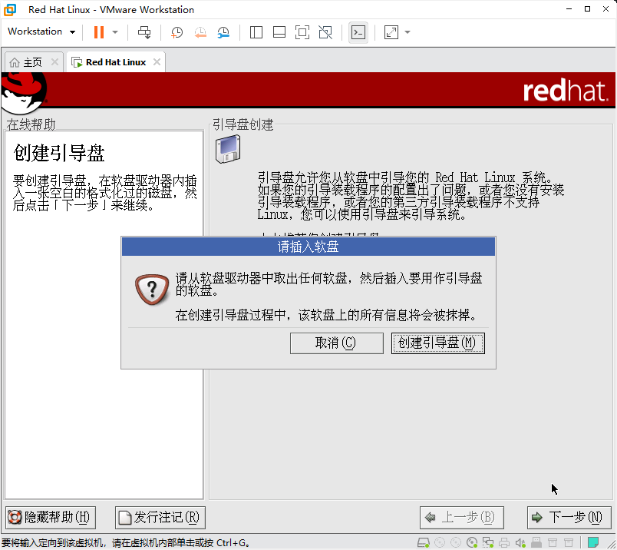Viewport: 617px width, 550px height.
Task: Toggle the thumbnail bar visibility
Action: tap(278, 31)
